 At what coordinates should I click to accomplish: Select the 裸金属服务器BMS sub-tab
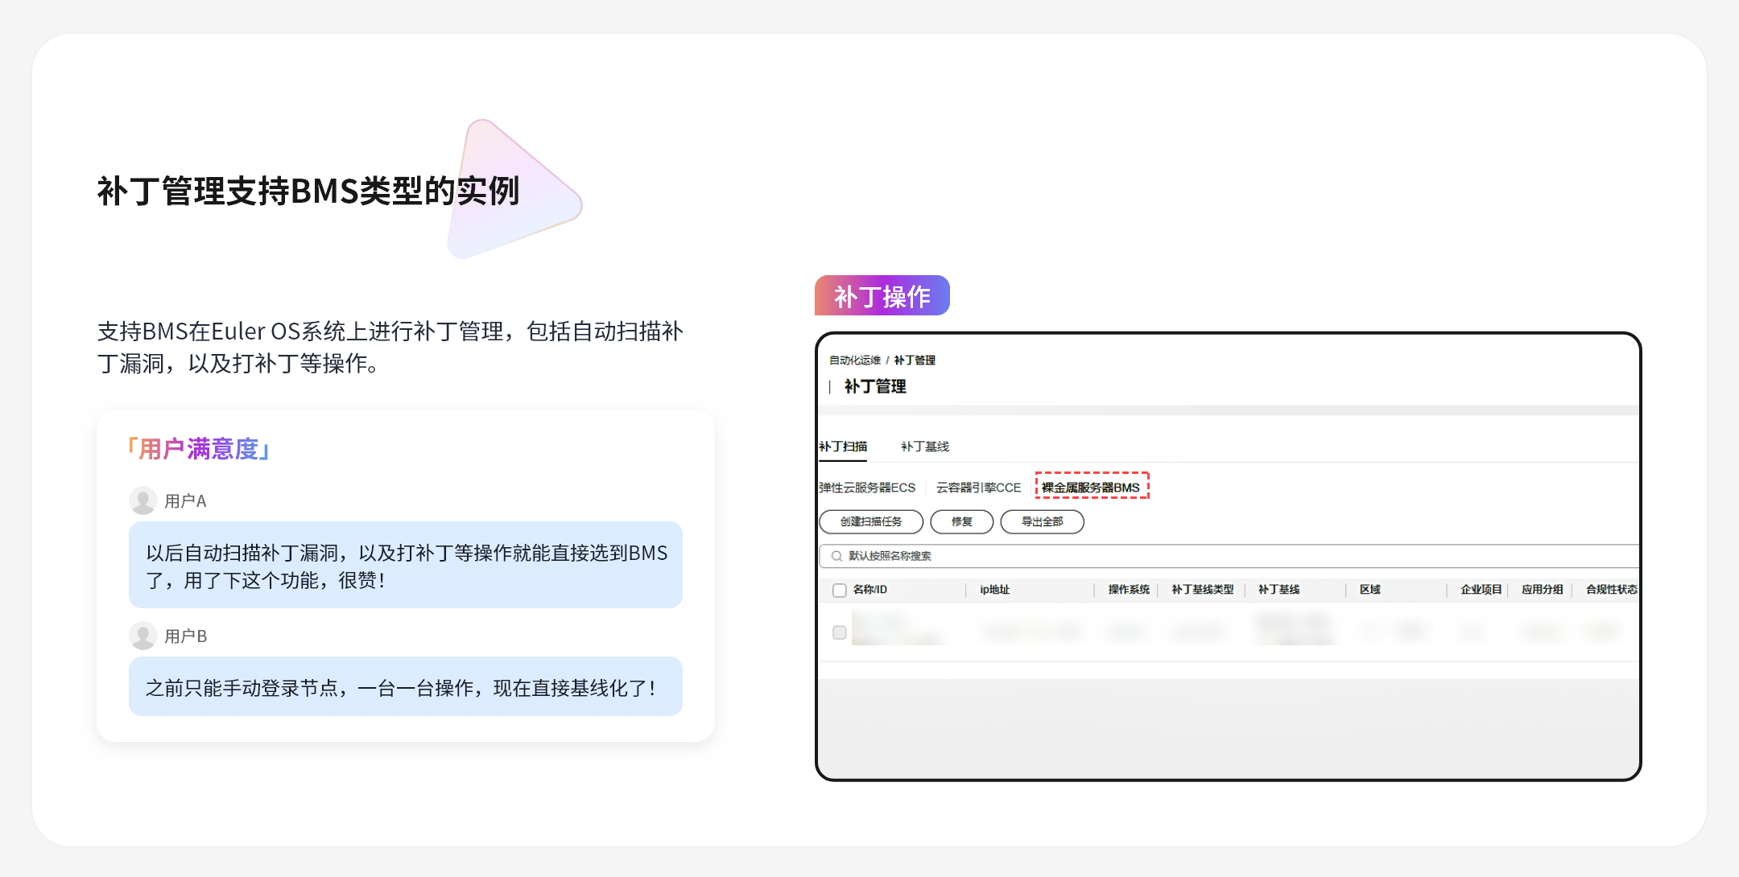[1091, 488]
